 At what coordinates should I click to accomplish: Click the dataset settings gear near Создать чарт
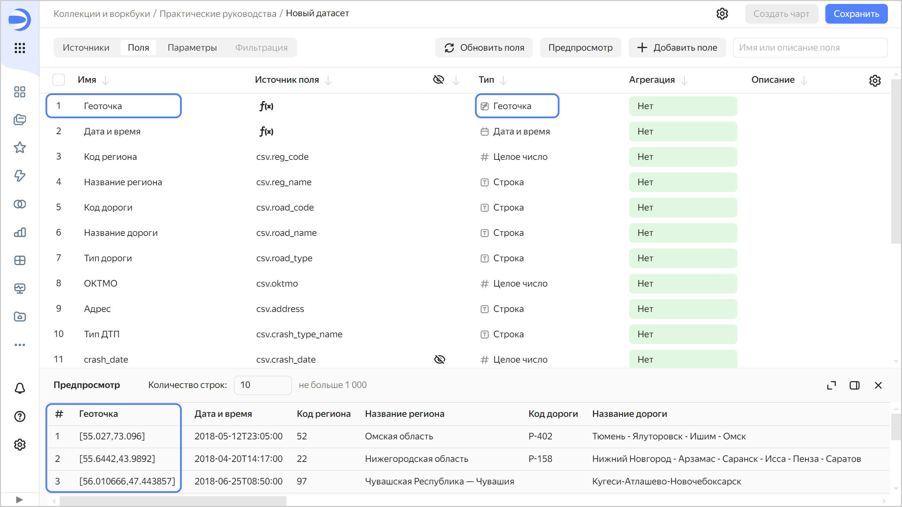(722, 14)
